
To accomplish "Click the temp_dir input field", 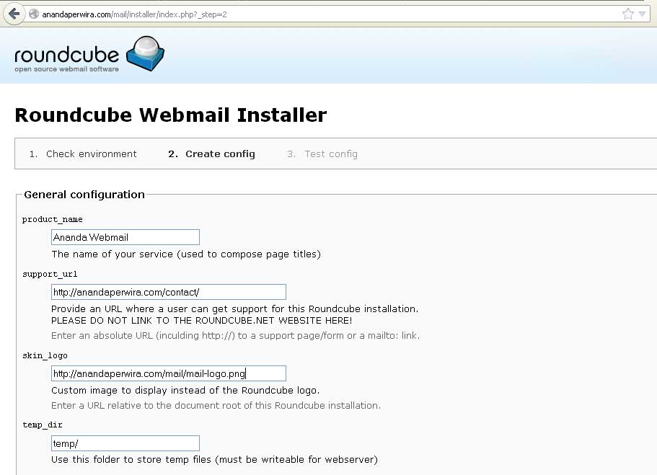I will 125,443.
